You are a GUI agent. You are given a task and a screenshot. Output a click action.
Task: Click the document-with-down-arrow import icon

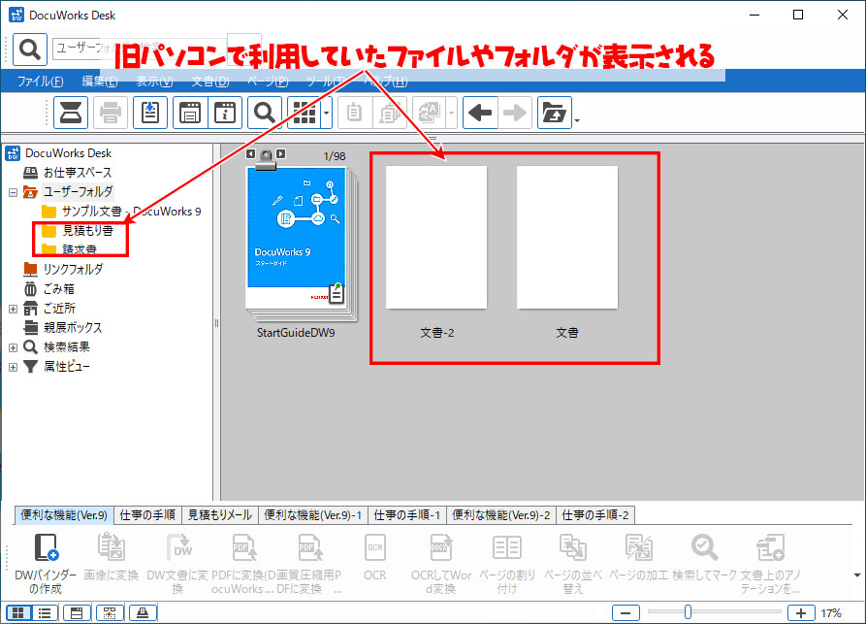pyautogui.click(x=150, y=113)
